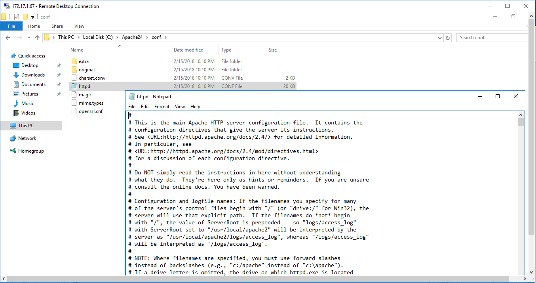The height and width of the screenshot is (283, 536).
Task: Click the Music note icon in sidebar
Action: coord(16,103)
